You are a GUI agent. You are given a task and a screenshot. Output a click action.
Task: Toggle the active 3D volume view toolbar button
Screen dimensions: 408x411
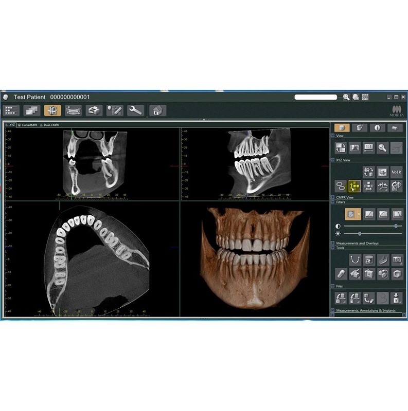click(x=52, y=110)
